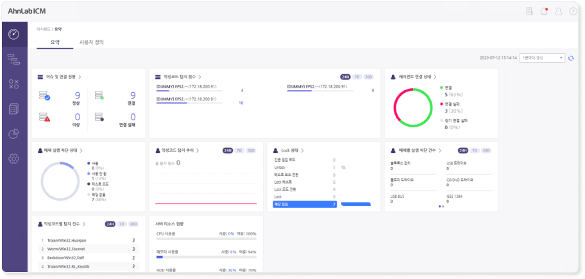Open the help question mark icon

pyautogui.click(x=573, y=11)
